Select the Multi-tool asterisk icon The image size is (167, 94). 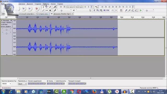tap(50, 10)
